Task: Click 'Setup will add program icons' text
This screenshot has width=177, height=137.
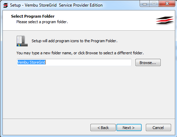Action: click(x=74, y=41)
